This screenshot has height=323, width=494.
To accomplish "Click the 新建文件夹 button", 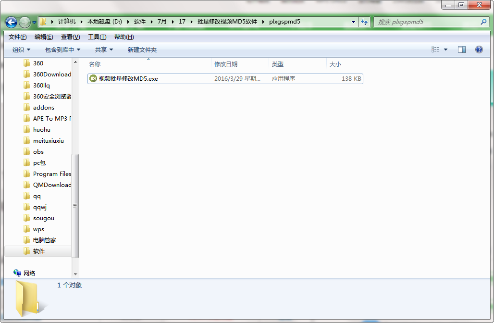I will click(142, 50).
